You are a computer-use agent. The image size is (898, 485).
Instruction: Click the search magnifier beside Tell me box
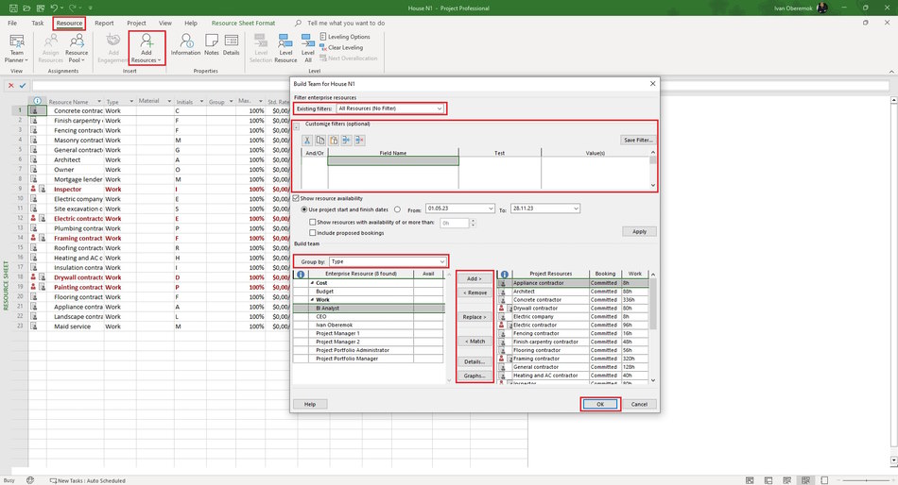pyautogui.click(x=298, y=23)
